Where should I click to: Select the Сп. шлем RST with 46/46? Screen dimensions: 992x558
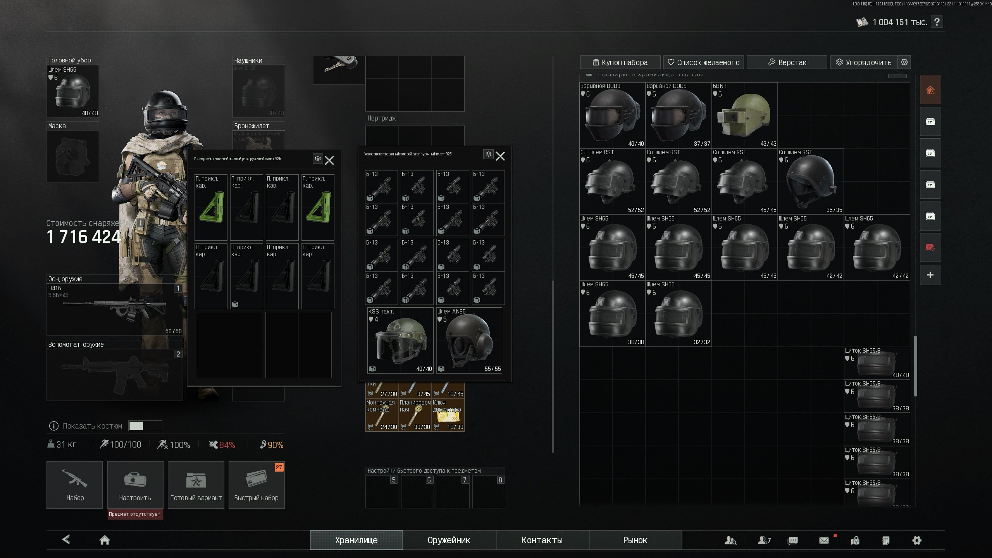point(744,181)
